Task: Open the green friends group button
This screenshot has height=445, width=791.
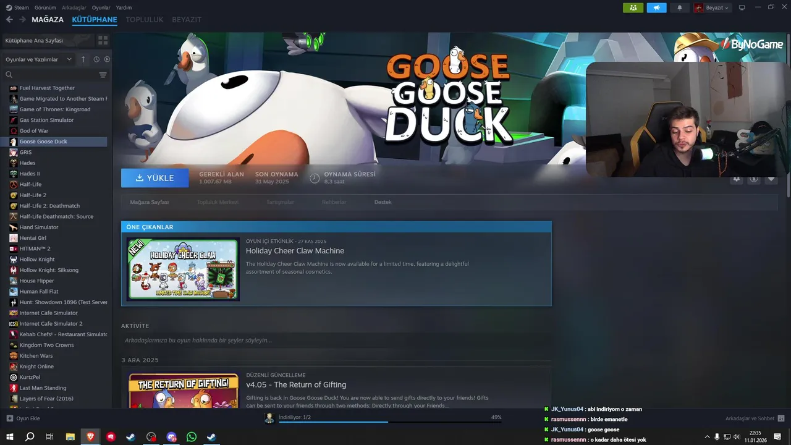Action: pos(633,7)
